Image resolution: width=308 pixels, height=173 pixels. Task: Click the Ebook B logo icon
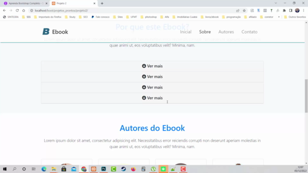tap(46, 32)
